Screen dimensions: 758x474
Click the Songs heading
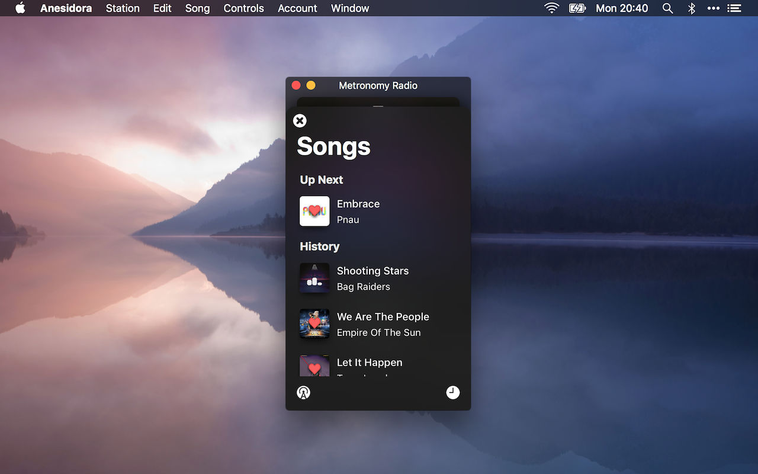coord(333,146)
